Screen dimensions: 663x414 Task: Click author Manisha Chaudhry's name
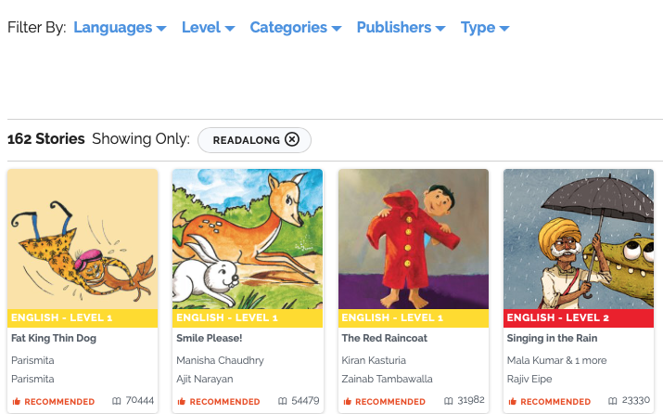click(220, 360)
